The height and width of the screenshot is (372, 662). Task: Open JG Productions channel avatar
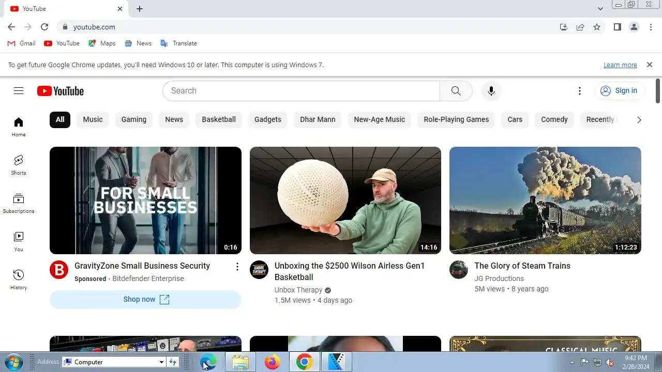459,270
